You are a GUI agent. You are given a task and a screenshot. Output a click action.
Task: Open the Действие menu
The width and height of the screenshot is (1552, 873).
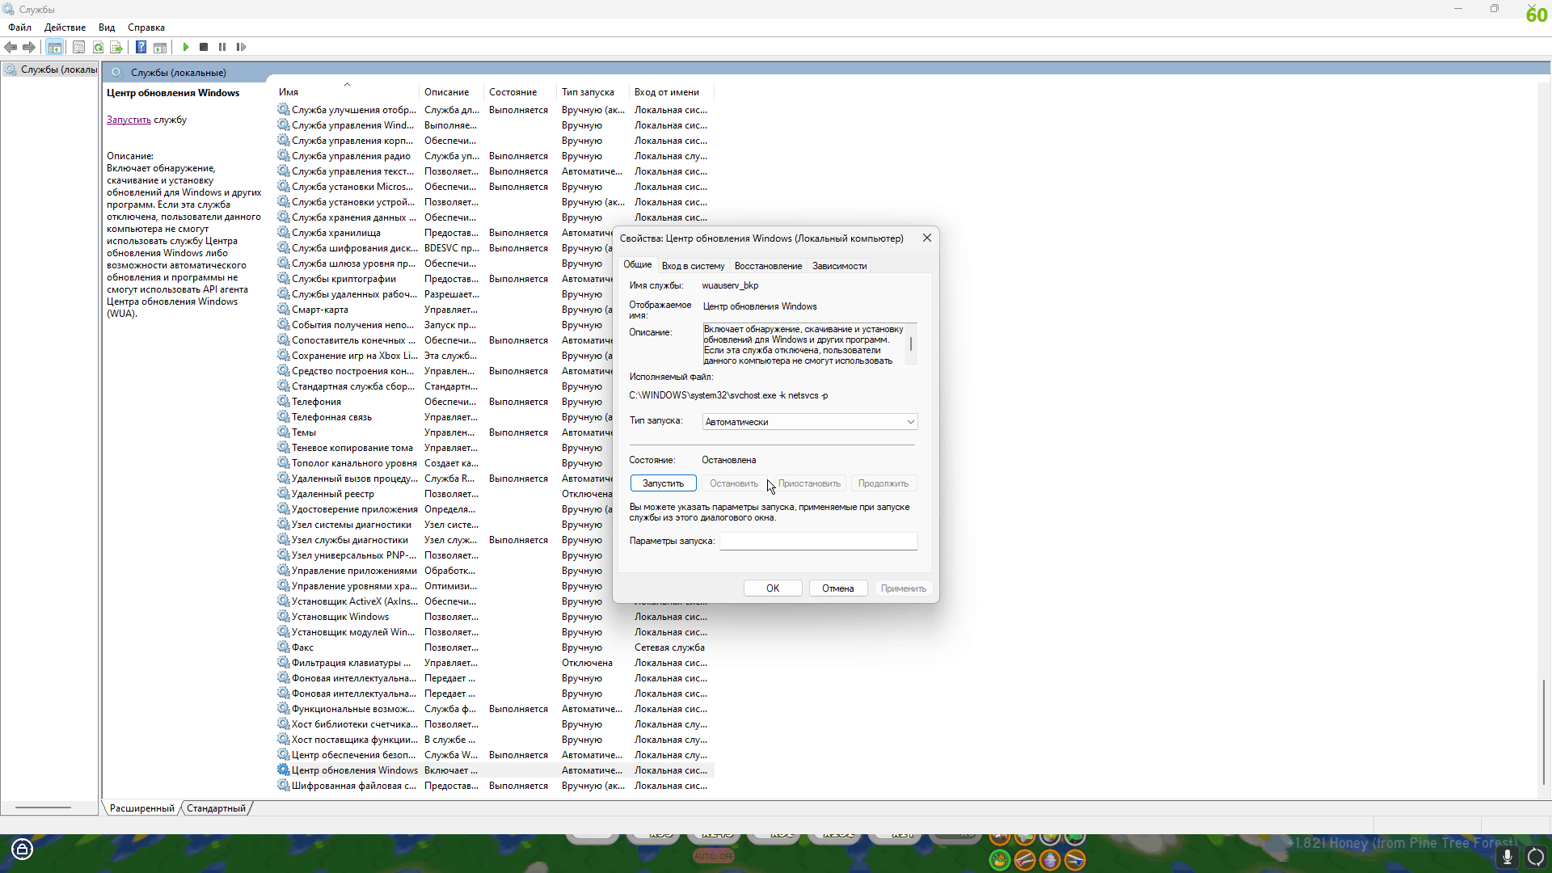pyautogui.click(x=65, y=27)
